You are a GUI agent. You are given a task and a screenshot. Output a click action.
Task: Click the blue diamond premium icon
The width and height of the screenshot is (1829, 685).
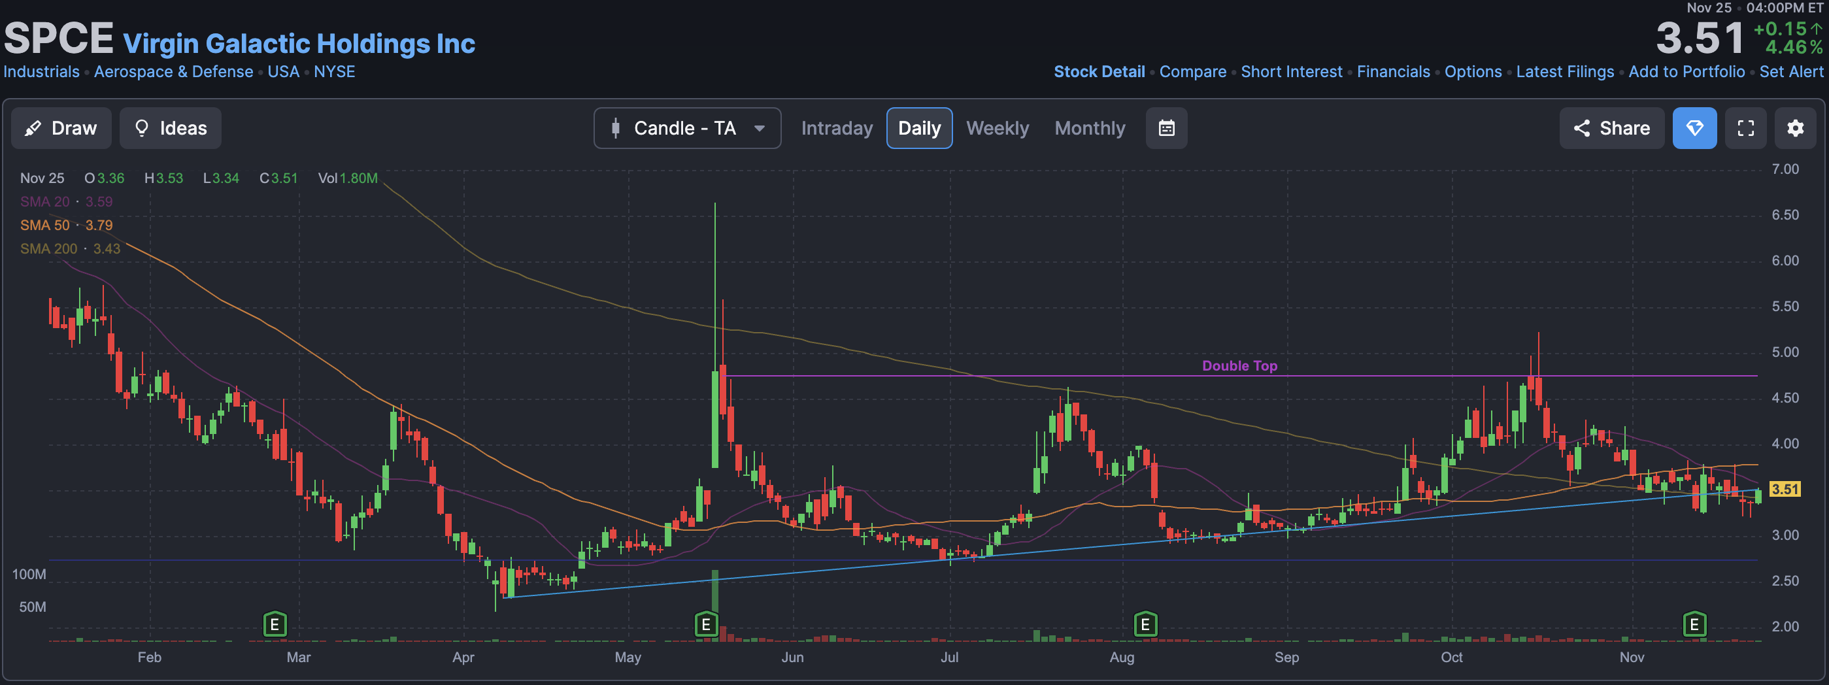click(x=1694, y=127)
